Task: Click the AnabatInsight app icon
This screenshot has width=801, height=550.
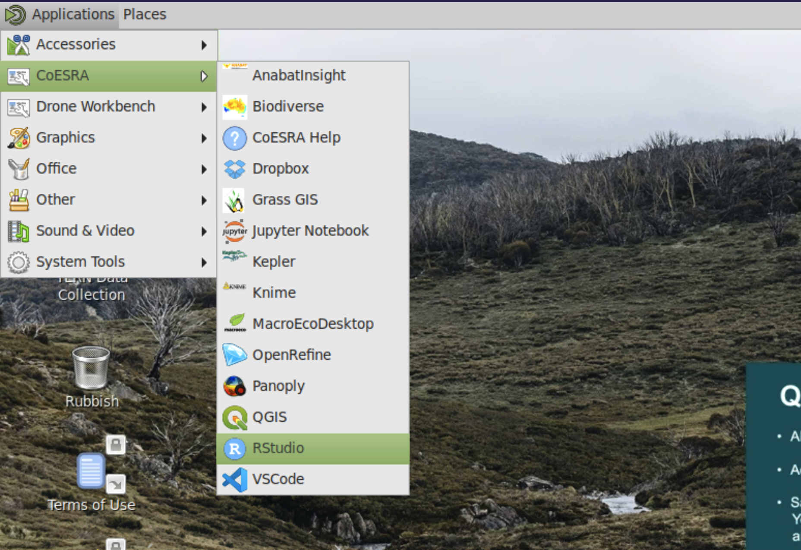Action: coord(235,66)
